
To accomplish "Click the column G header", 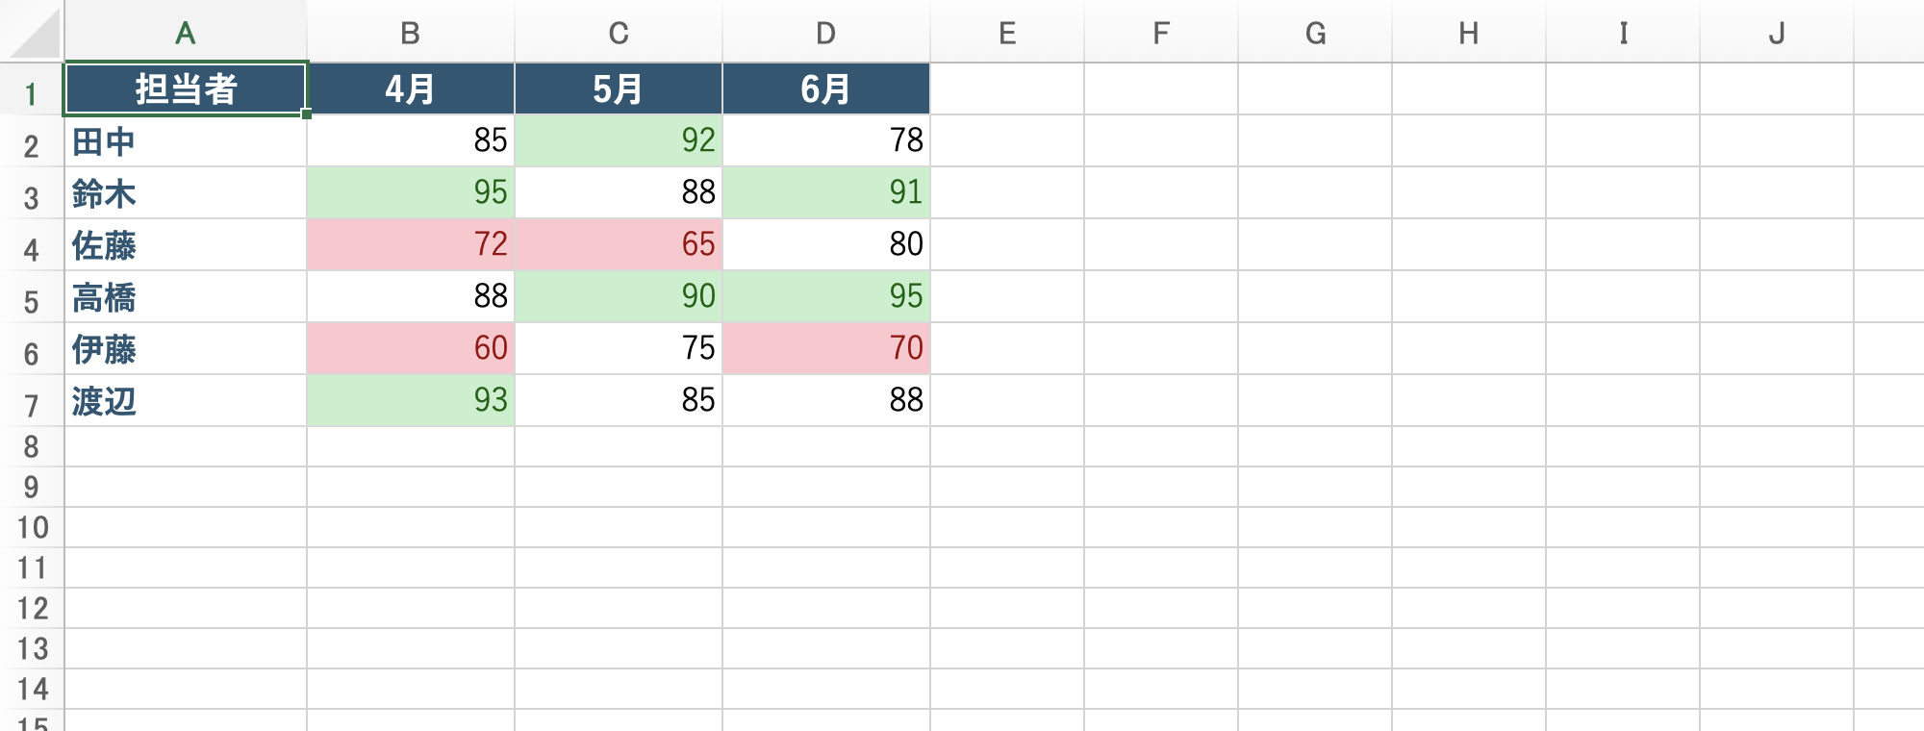I will pos(1315,34).
